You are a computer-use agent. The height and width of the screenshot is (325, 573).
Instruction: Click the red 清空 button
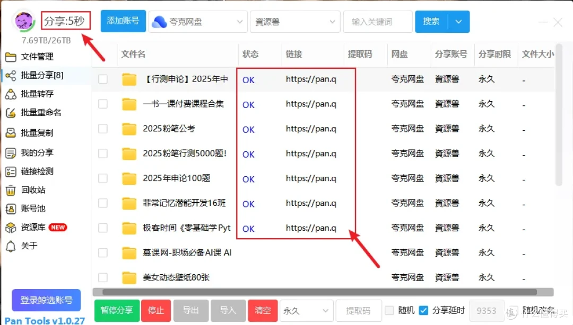263,311
